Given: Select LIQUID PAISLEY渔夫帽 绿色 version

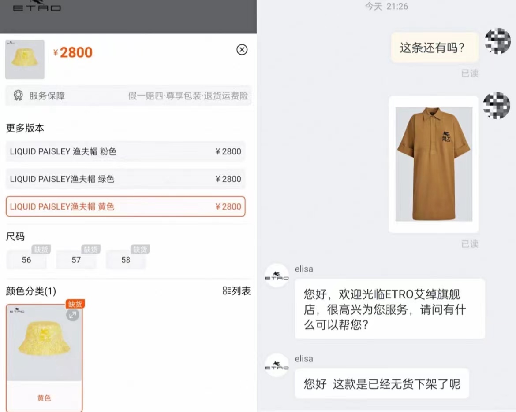Looking at the screenshot, I should tap(125, 179).
